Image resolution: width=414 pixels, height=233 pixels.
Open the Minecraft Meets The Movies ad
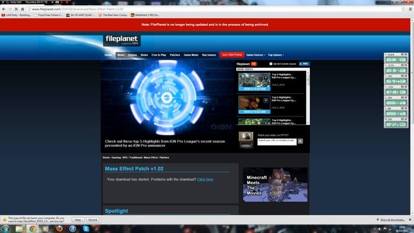(x=275, y=184)
